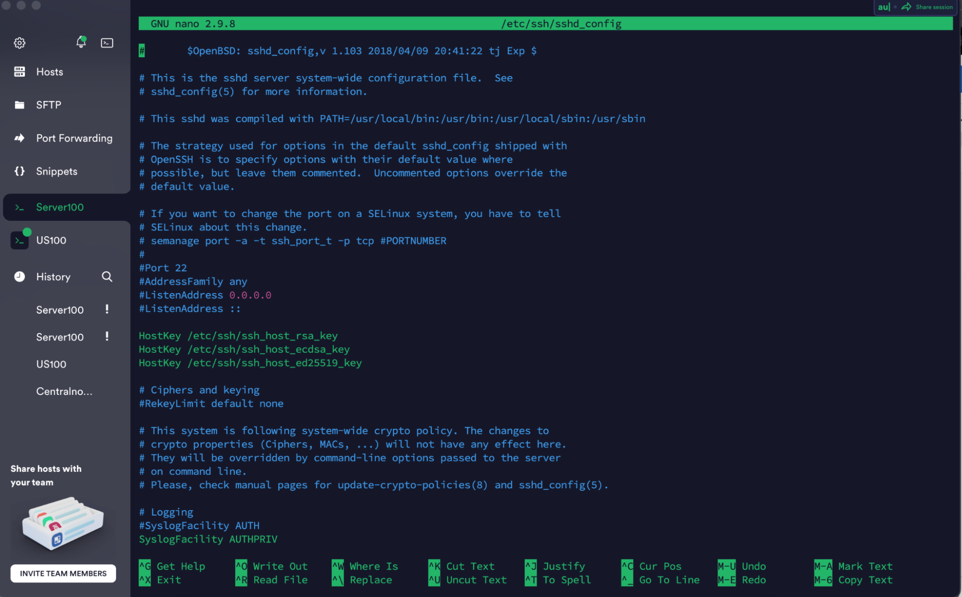Screen dimensions: 962x597
Task: Open settings via the gear icon
Action: (x=19, y=43)
